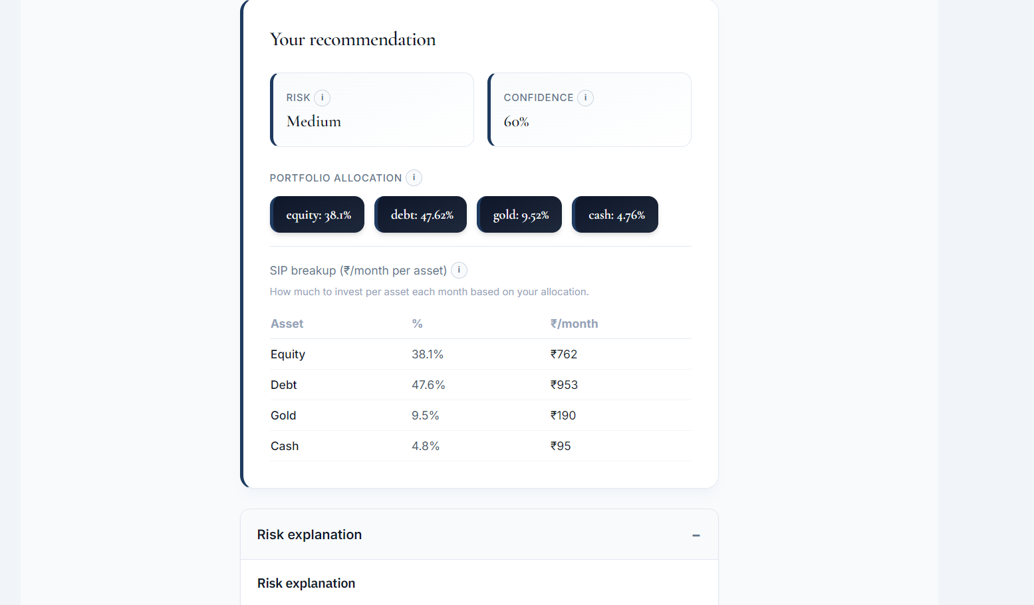Click the Your recommendation heading
Screen dimensions: 1034x605
[x=352, y=39]
